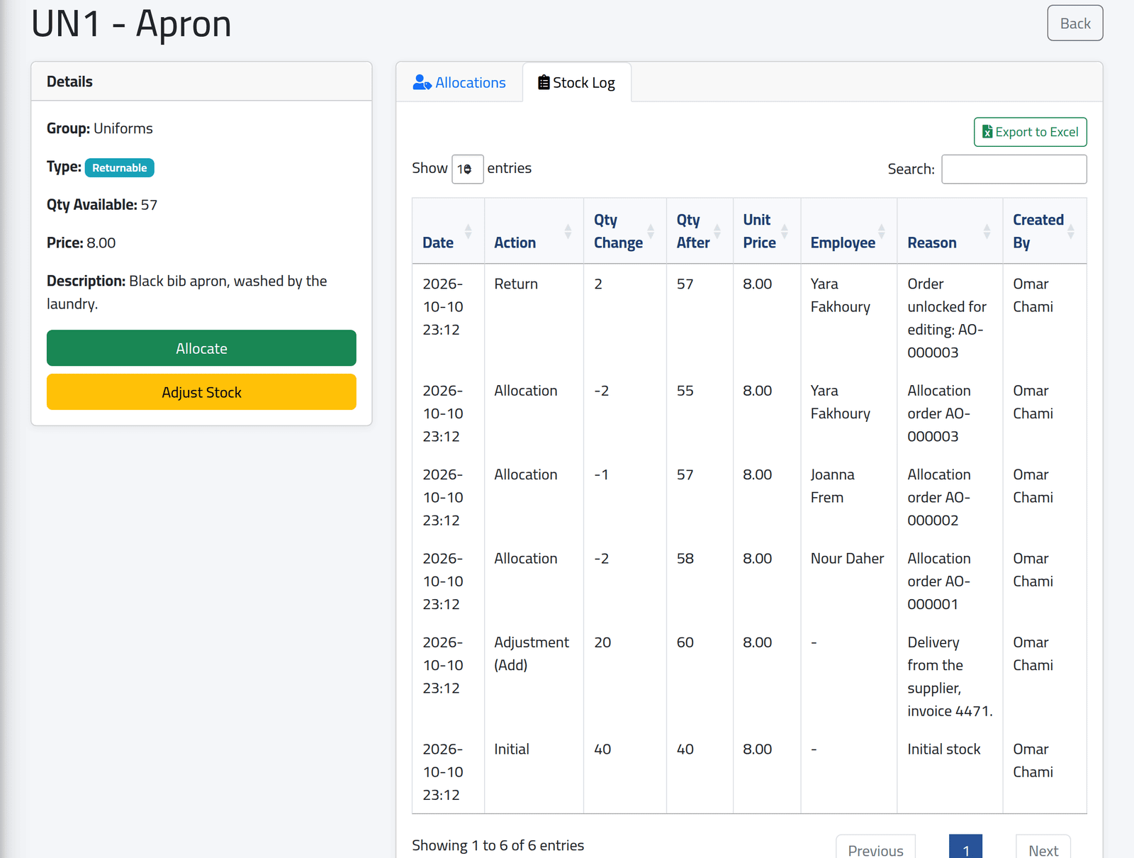Sort by Unit Price column arrows

(785, 231)
